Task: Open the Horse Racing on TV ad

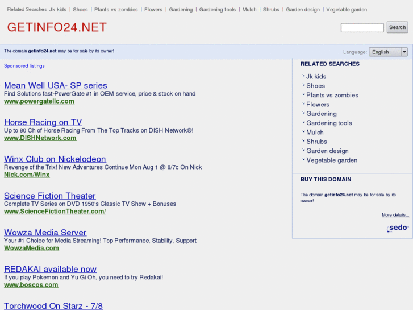Action: 43,122
